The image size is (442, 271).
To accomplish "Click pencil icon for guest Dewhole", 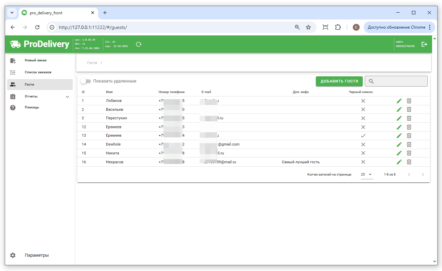I will coord(399,145).
